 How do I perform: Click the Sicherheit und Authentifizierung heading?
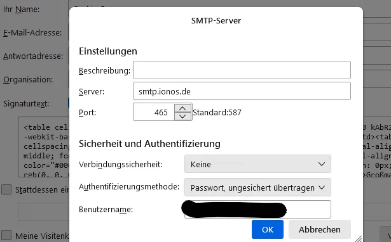[149, 144]
